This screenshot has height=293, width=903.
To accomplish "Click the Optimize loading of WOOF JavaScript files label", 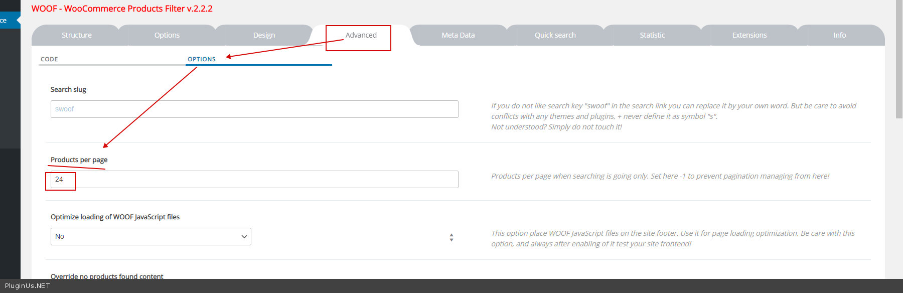I will click(115, 217).
